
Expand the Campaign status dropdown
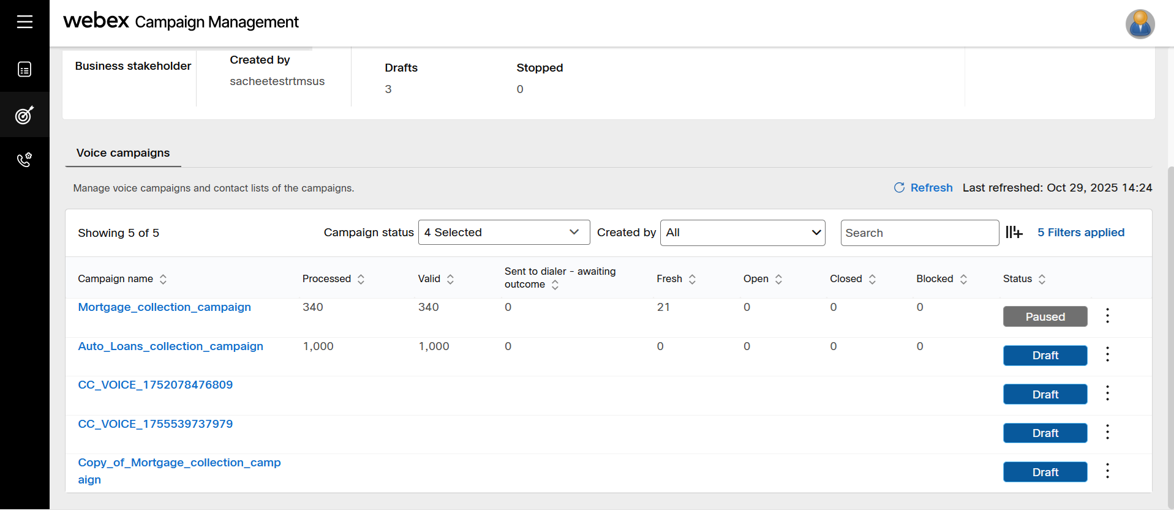click(x=504, y=233)
